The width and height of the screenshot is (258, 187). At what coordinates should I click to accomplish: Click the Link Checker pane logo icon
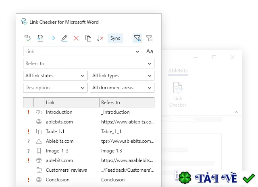coord(24,22)
